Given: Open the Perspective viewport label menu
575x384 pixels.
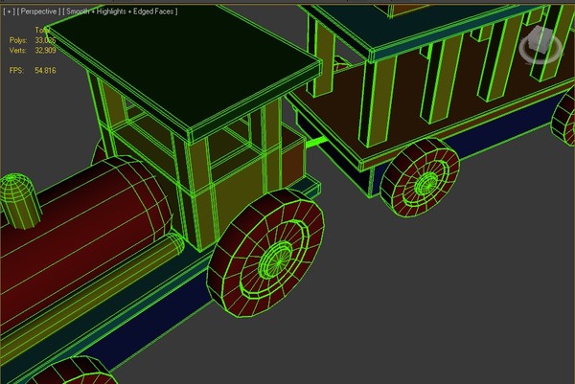Looking at the screenshot, I should pyautogui.click(x=38, y=11).
